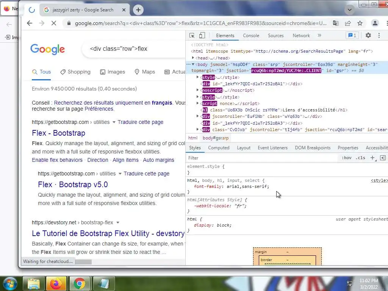
Task: Switch to the Network tab
Action: pyautogui.click(x=301, y=36)
